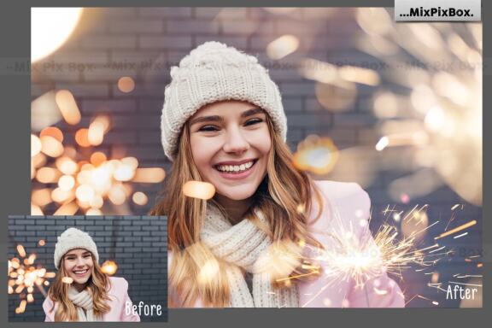Click the MixPixBox logo badge
This screenshot has width=492, height=328.
pyautogui.click(x=437, y=11)
